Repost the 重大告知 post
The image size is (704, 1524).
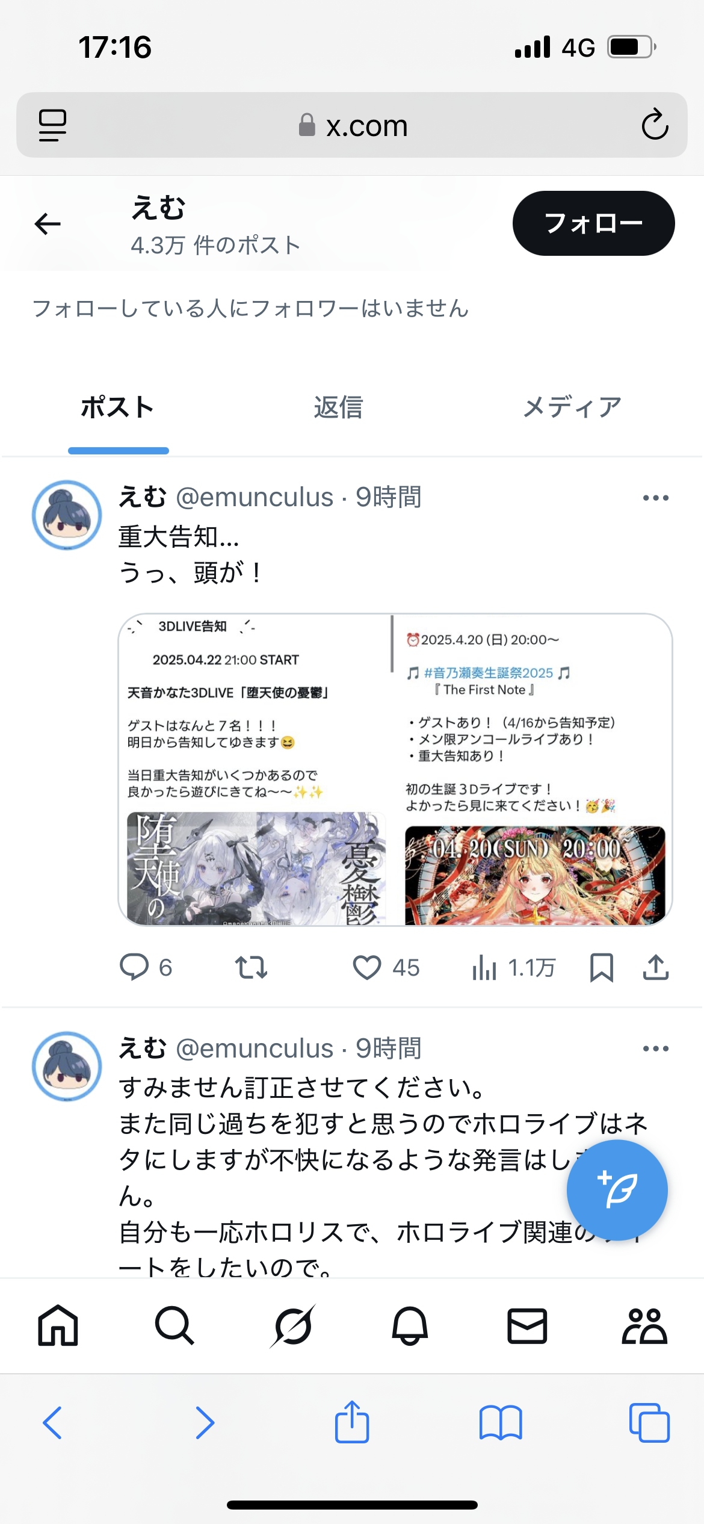click(251, 967)
